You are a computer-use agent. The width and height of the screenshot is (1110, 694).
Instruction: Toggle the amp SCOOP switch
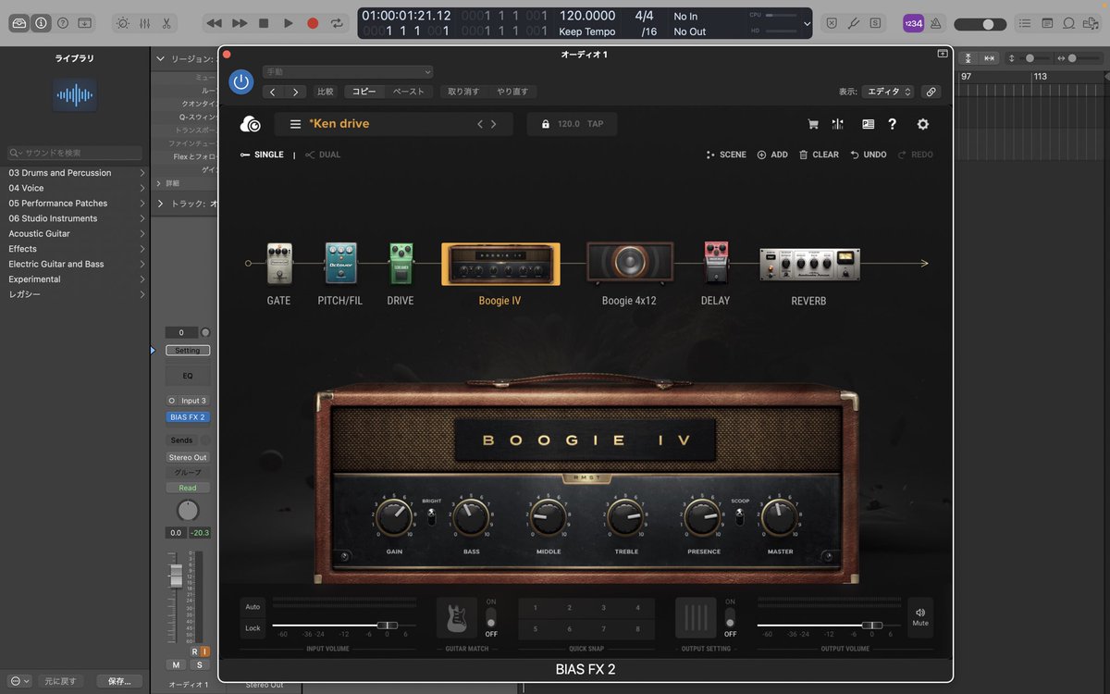[740, 517]
